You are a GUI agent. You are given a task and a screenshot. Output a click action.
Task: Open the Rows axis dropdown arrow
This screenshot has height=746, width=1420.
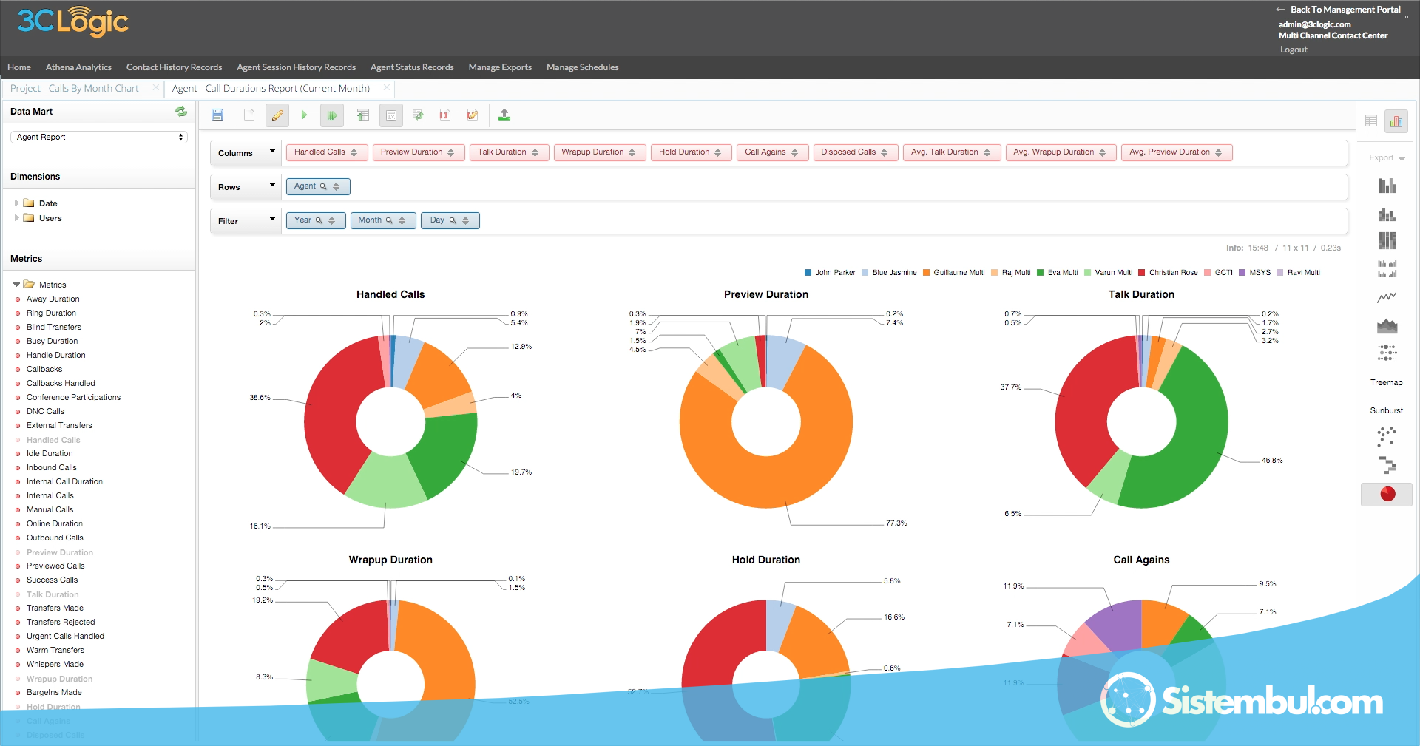(x=272, y=185)
